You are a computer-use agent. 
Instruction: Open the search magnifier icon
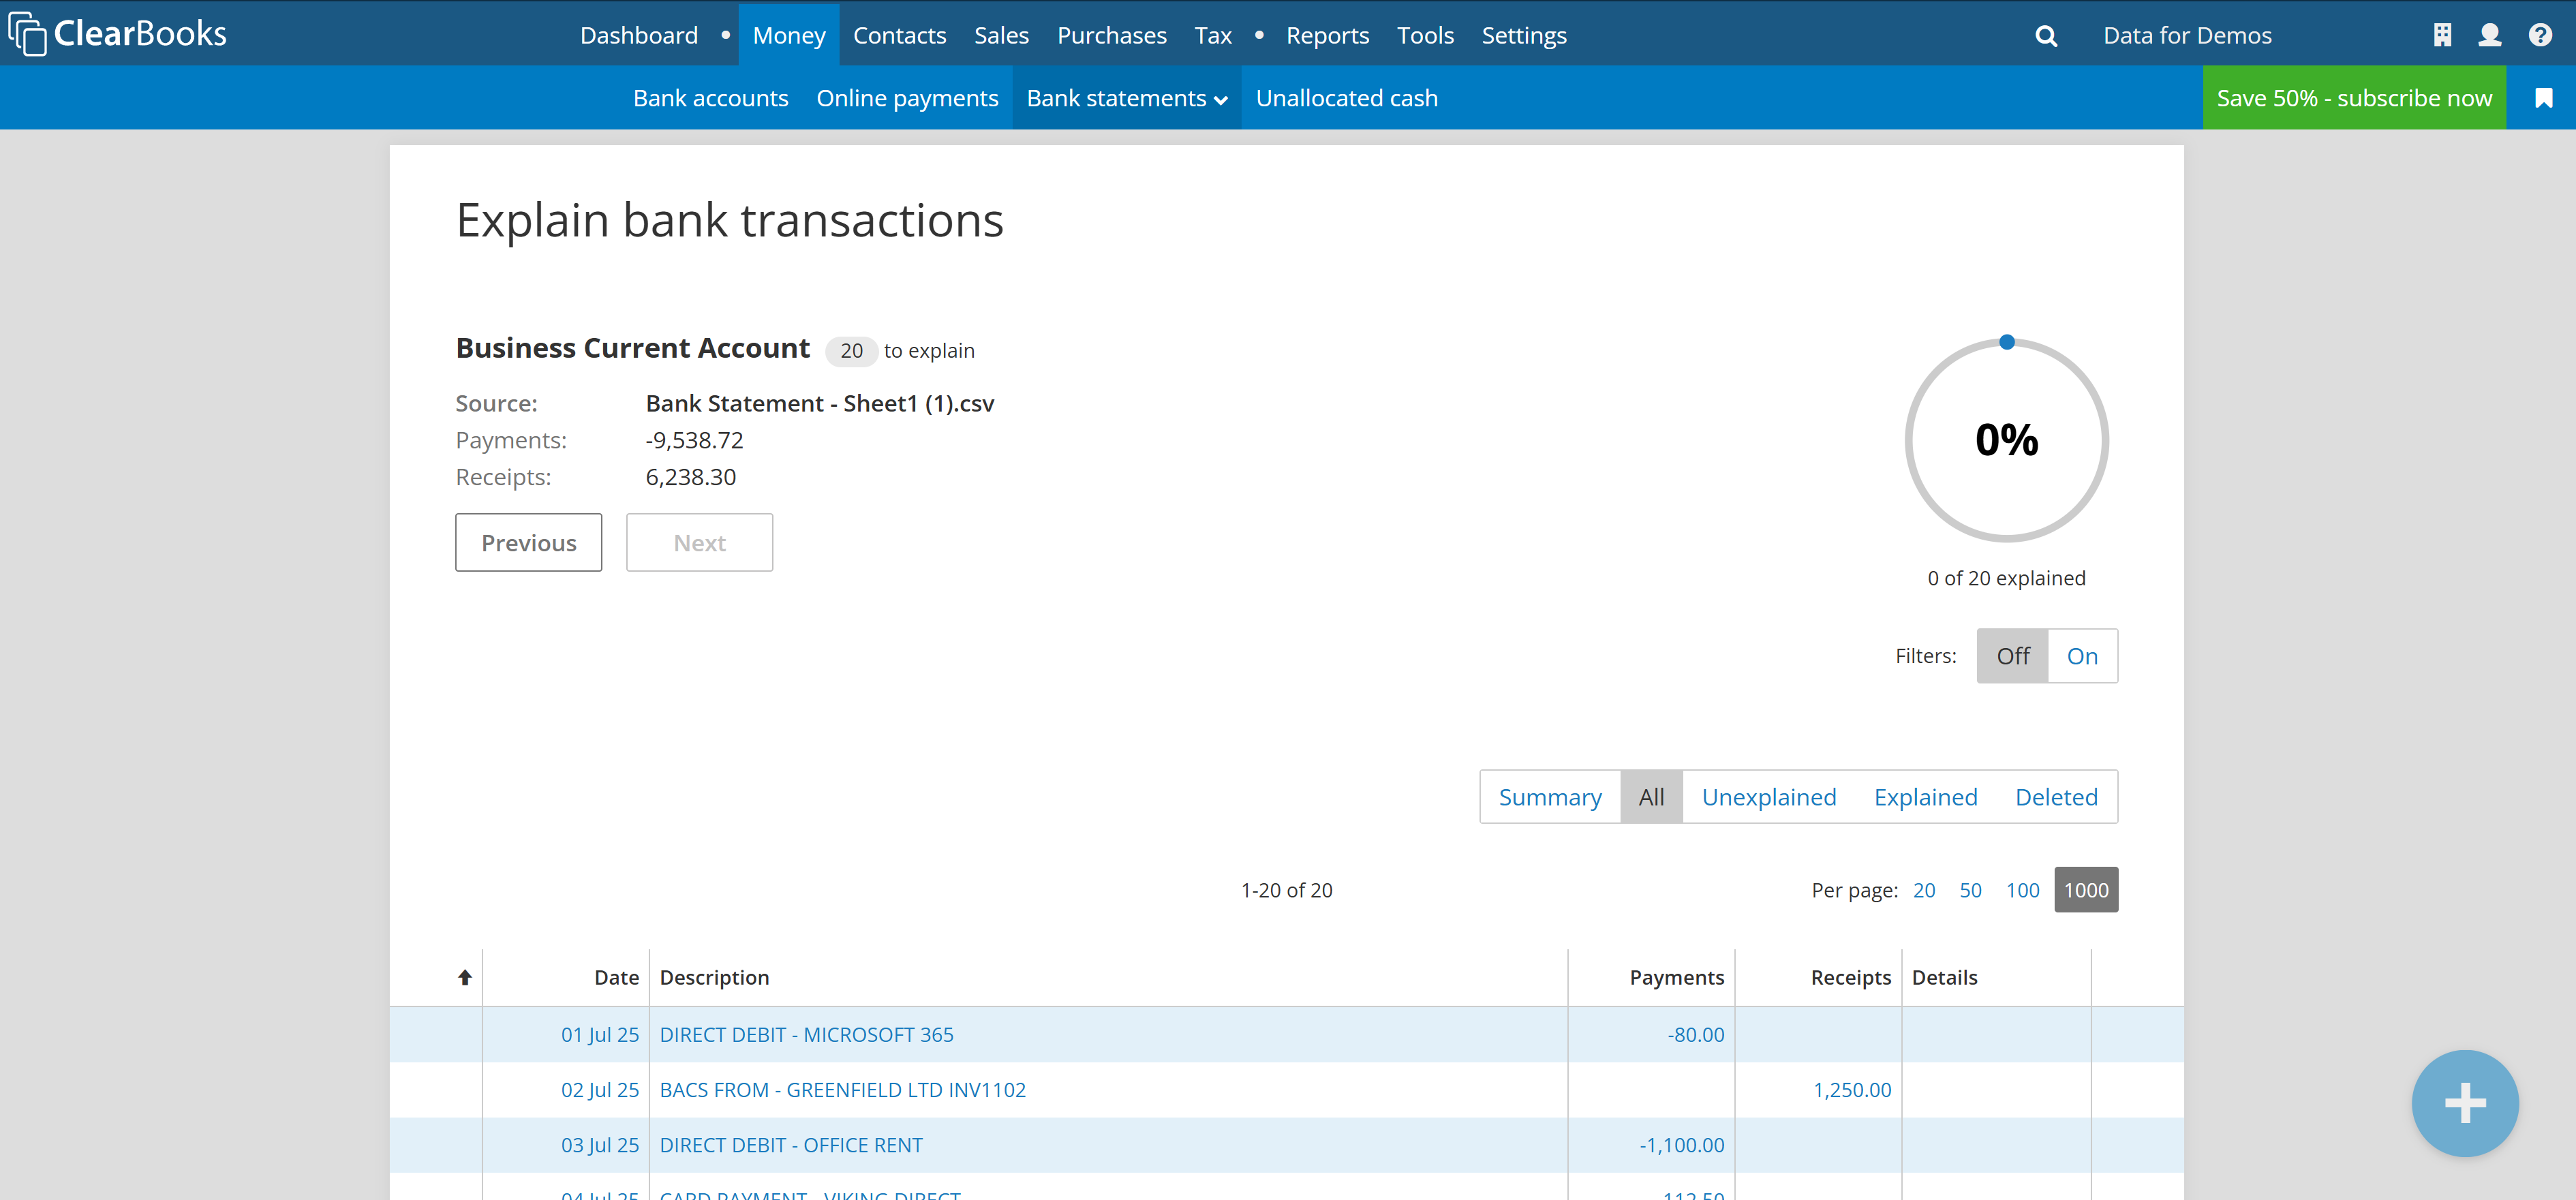point(2046,36)
